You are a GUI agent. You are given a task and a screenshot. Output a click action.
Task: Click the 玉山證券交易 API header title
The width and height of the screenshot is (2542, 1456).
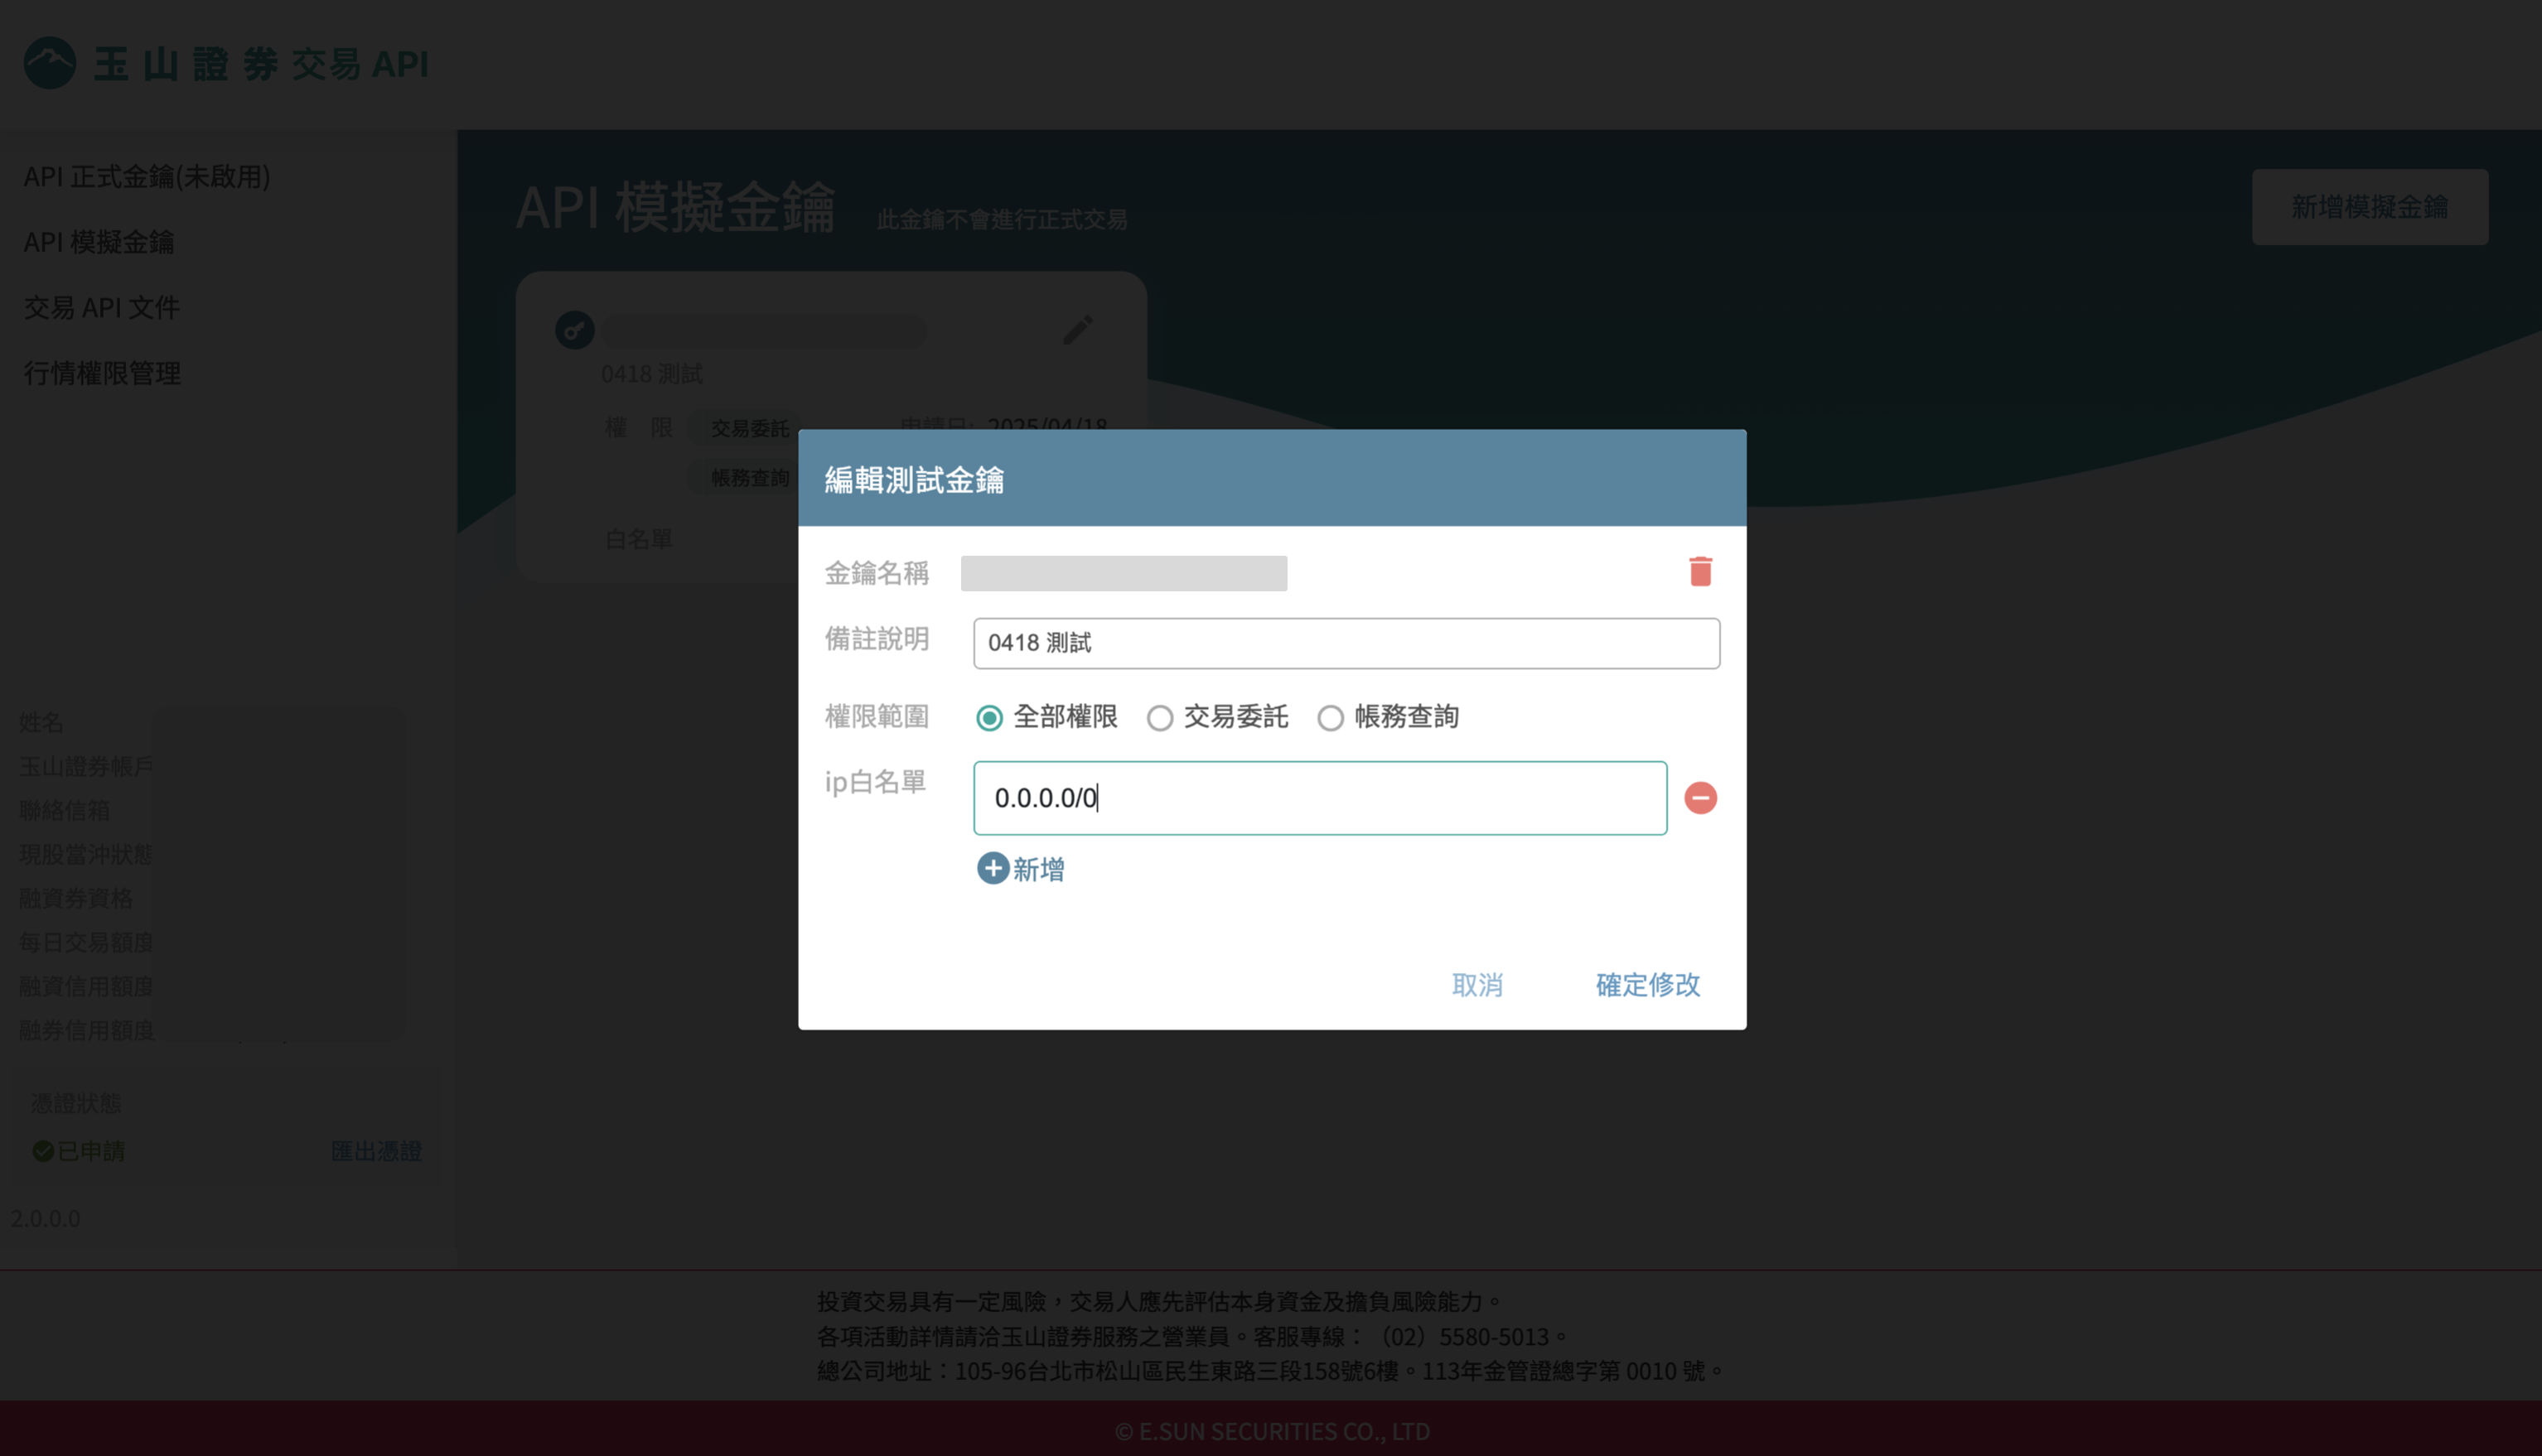(x=260, y=64)
